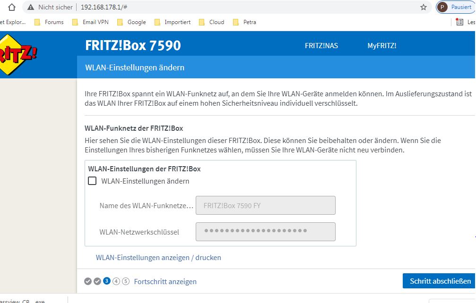The height and width of the screenshot is (303, 476).
Task: Click the 'WLAN-Einstellungen der FRITZ!Box' heading
Action: [145, 169]
